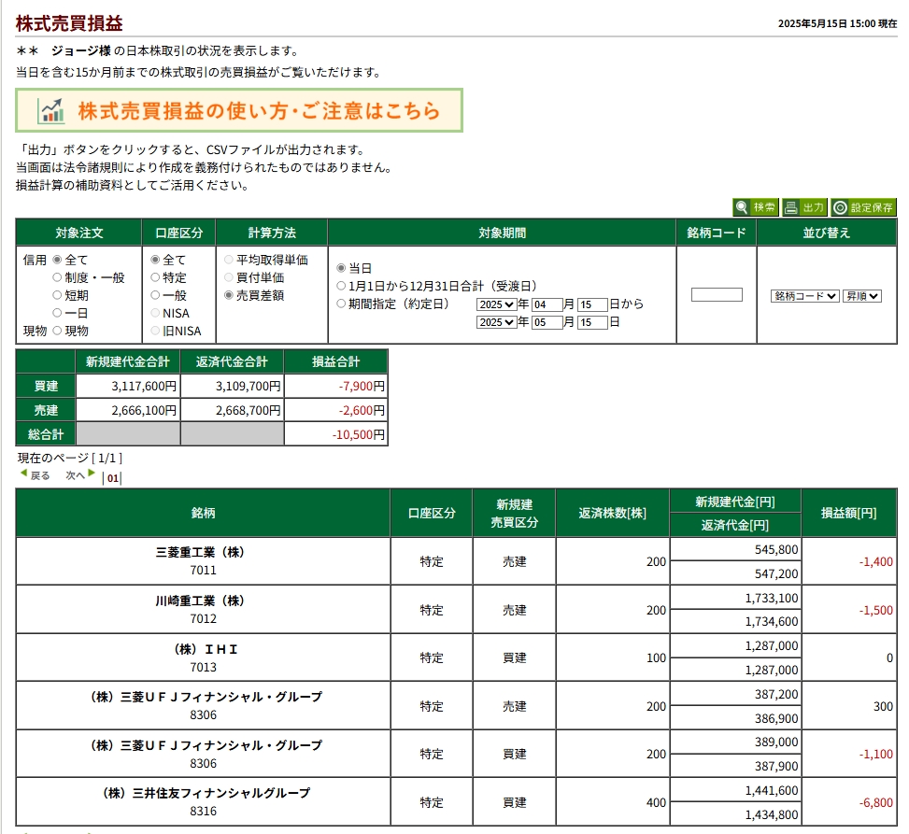Open page 01 in the pager
The image size is (909, 834).
(x=112, y=478)
